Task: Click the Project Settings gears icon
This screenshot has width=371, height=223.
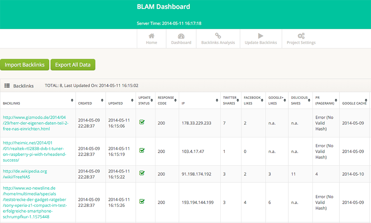Action: coord(301,36)
